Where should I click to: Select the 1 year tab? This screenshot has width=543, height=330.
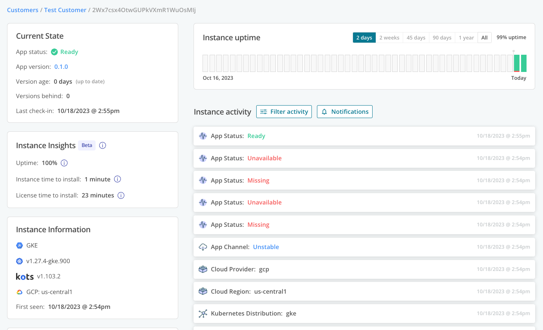466,37
